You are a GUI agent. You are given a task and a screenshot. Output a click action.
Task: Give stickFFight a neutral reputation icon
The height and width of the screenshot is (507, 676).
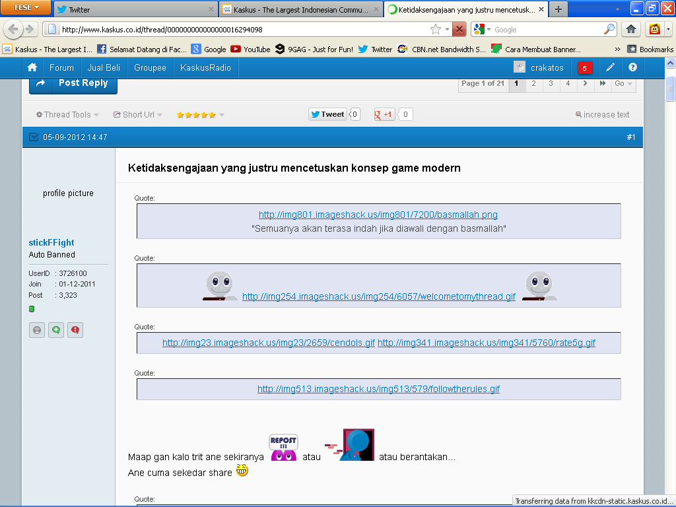tap(37, 330)
